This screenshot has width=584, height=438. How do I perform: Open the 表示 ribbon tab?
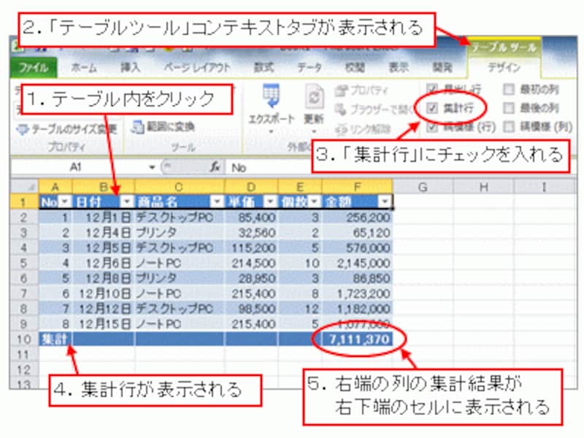399,68
